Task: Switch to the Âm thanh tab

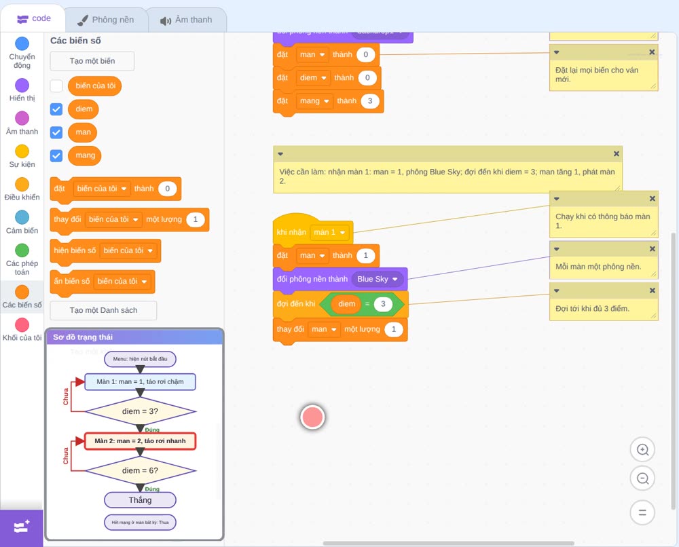Action: point(186,20)
